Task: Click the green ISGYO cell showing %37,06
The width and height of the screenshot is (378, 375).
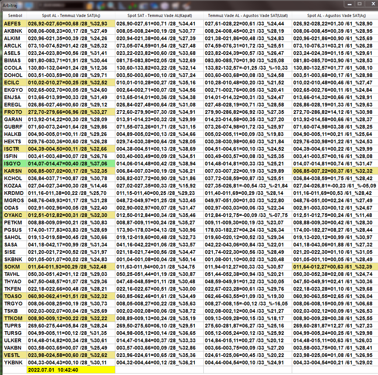Action: 71,164
